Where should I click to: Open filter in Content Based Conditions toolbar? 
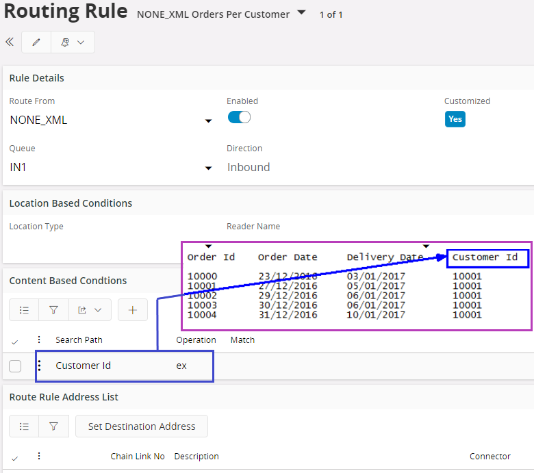click(x=53, y=310)
